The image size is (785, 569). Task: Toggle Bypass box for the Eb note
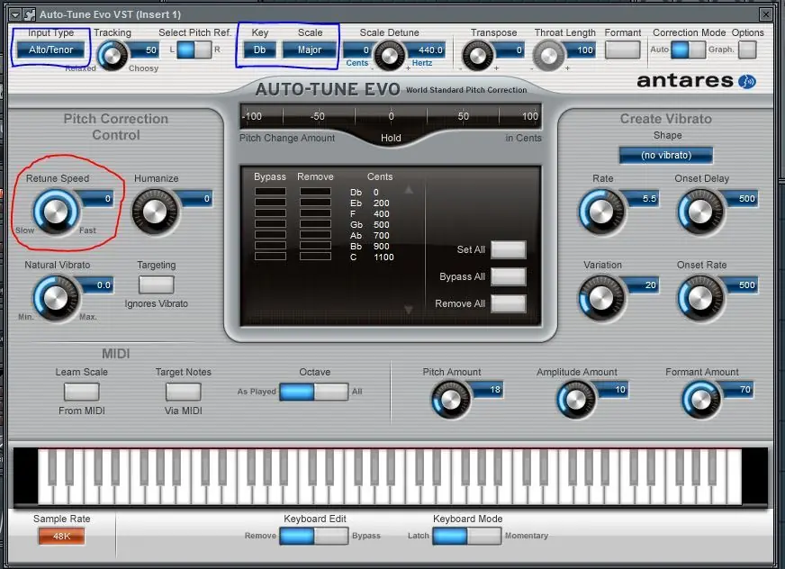coord(270,203)
